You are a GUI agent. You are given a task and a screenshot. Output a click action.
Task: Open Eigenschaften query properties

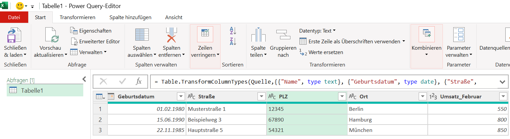[91, 31]
